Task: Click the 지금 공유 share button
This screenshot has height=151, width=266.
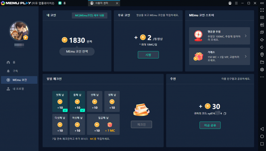Action: click(x=210, y=125)
